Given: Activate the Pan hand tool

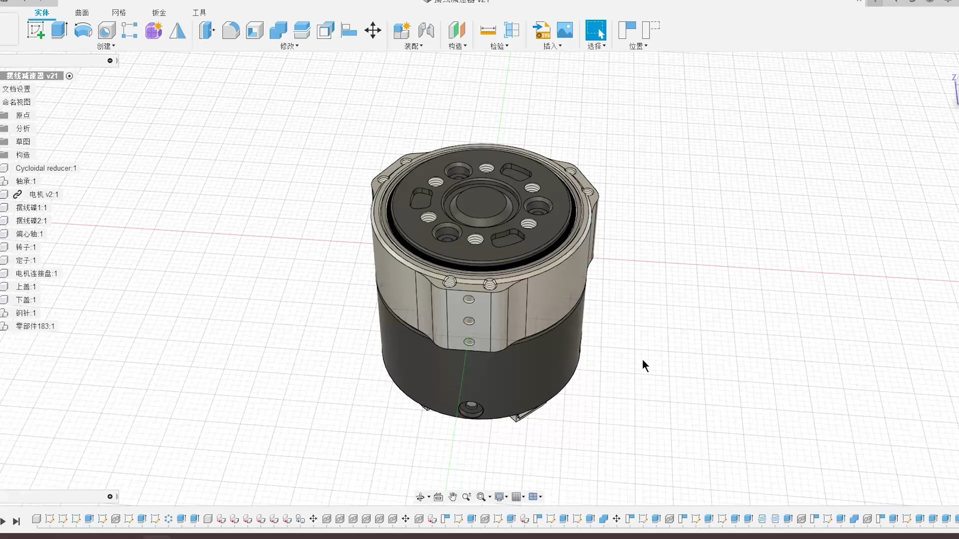Looking at the screenshot, I should pos(453,497).
